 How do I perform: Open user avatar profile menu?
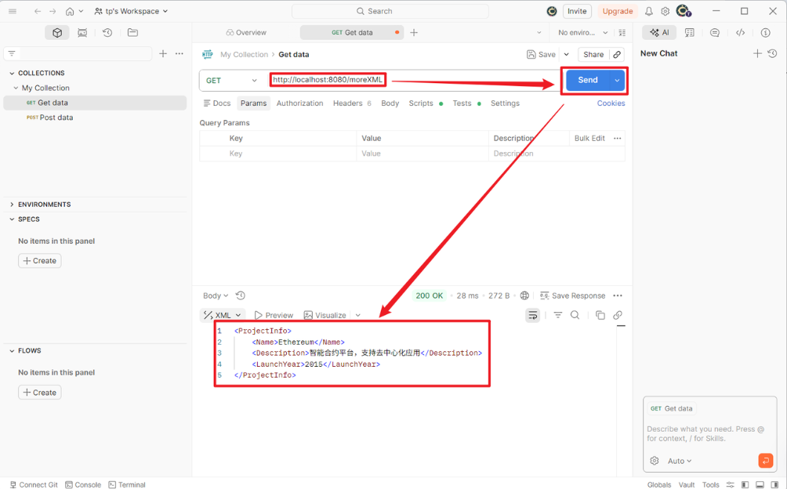(684, 10)
